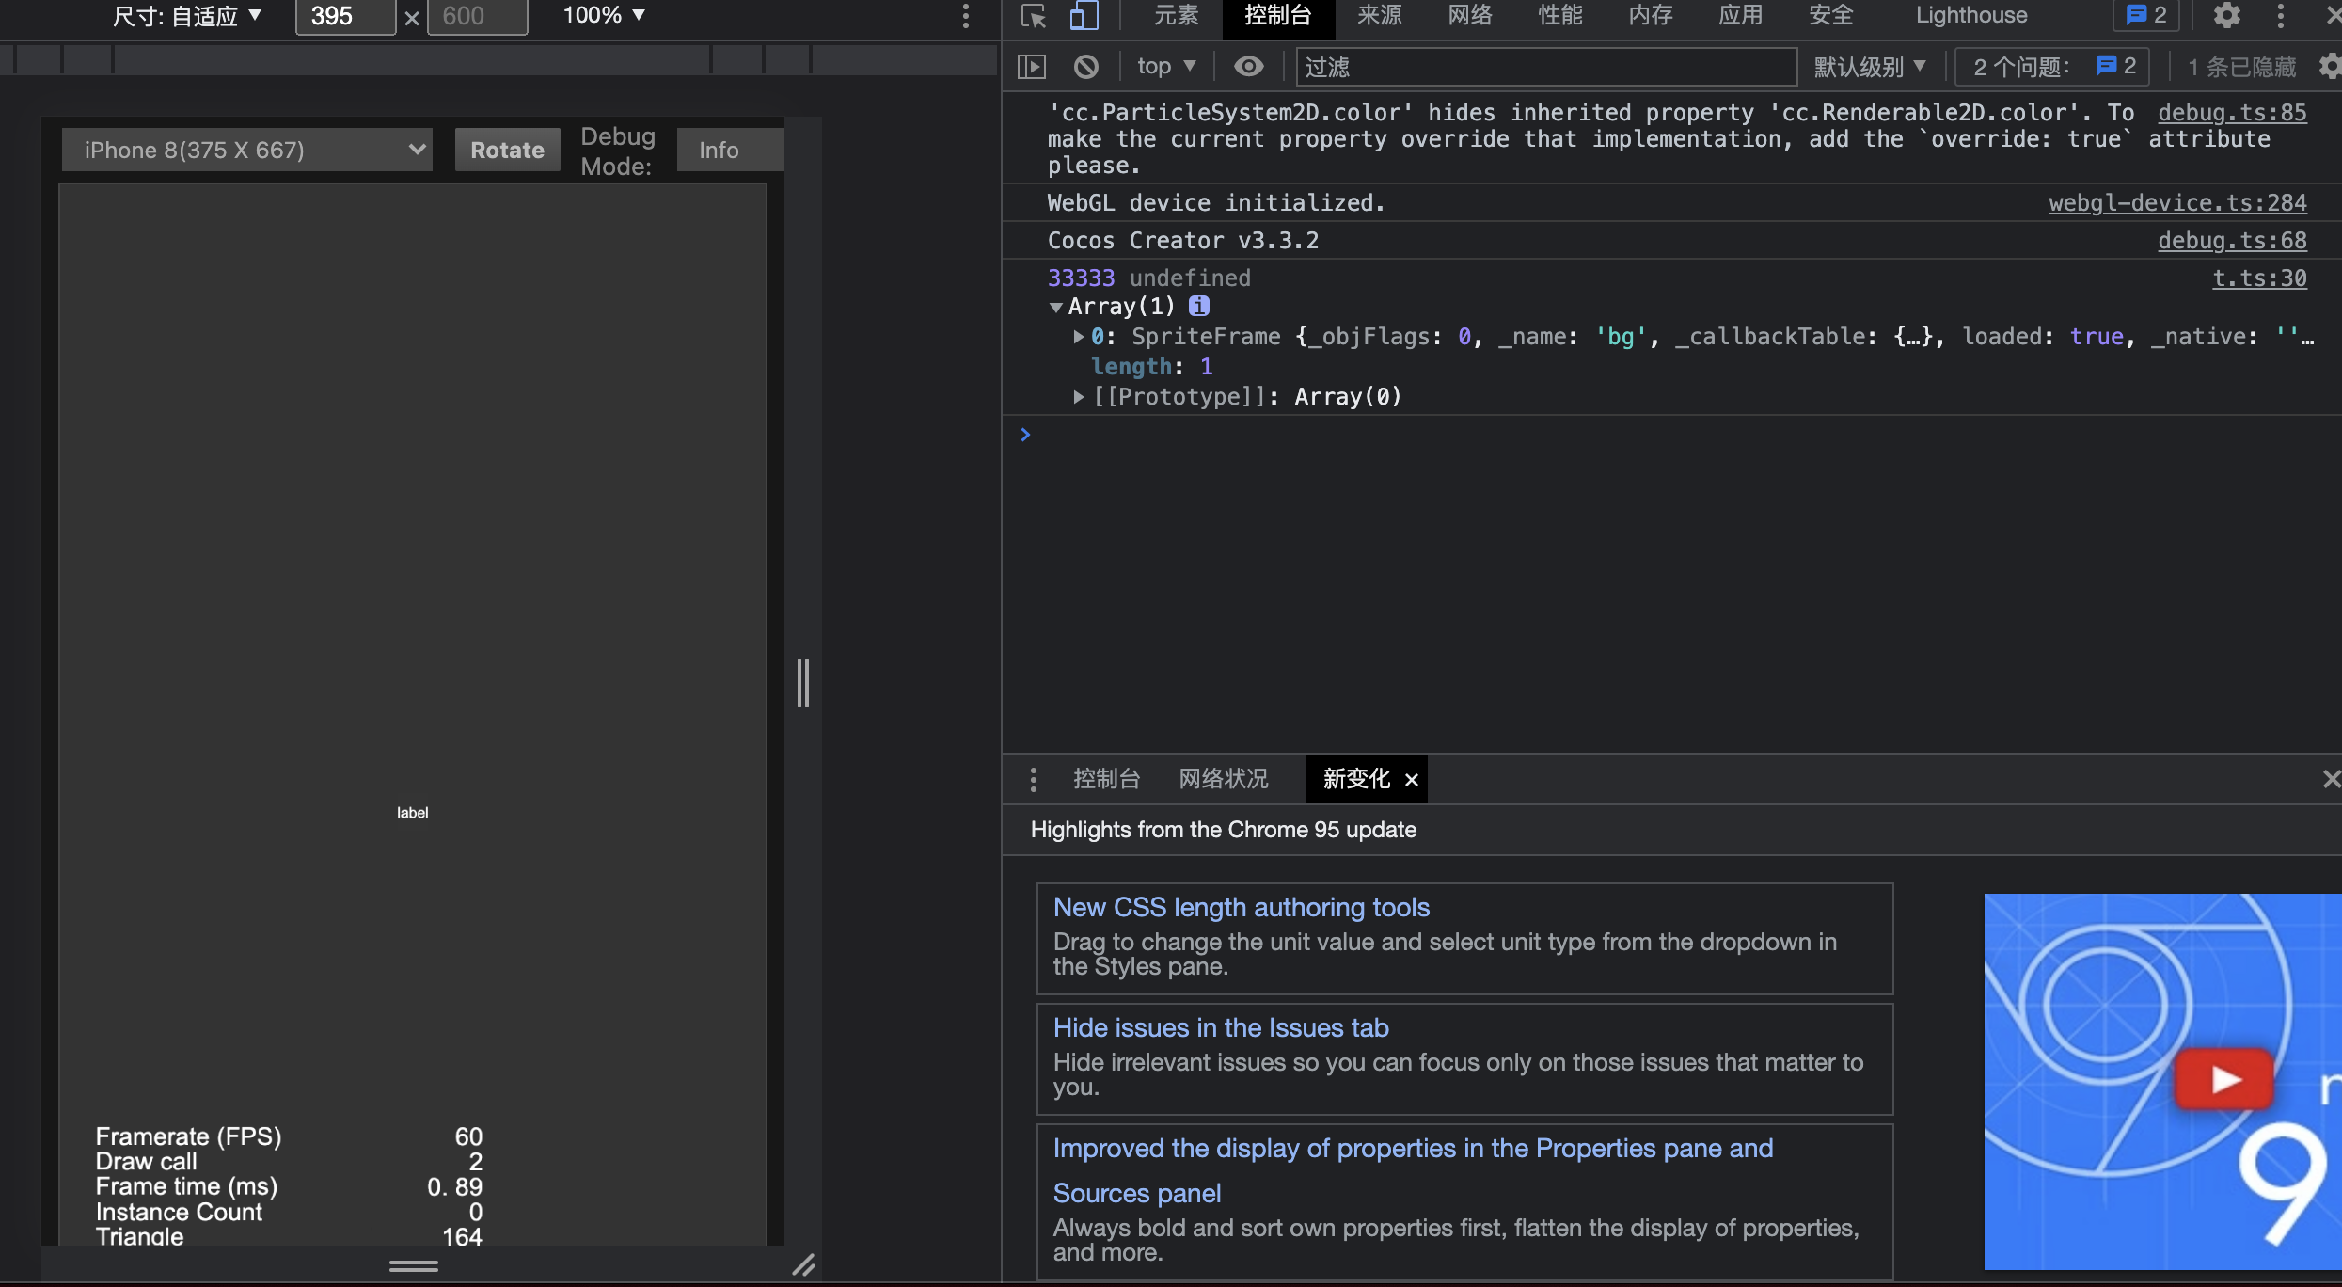Open DevTools three-dot customize menu

click(2280, 16)
